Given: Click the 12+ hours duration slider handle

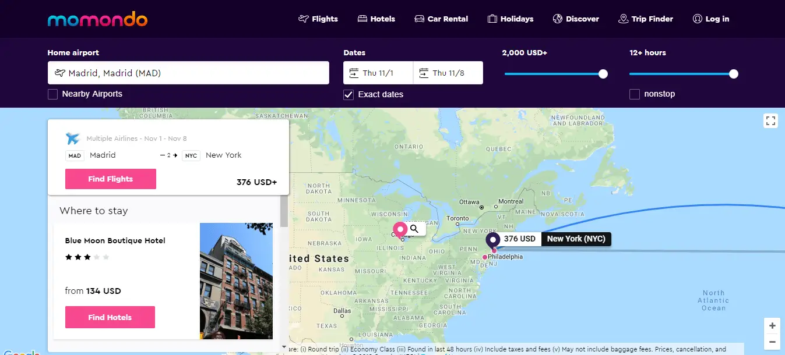Looking at the screenshot, I should click(734, 74).
